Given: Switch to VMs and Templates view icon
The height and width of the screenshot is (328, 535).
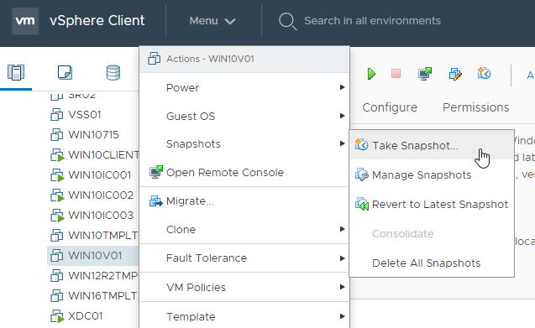Looking at the screenshot, I should [x=65, y=73].
